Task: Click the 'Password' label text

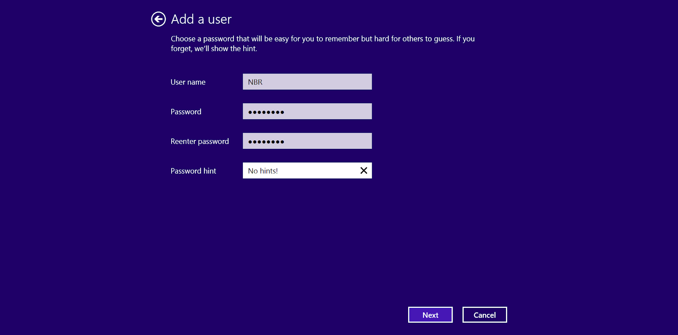Action: (x=186, y=112)
